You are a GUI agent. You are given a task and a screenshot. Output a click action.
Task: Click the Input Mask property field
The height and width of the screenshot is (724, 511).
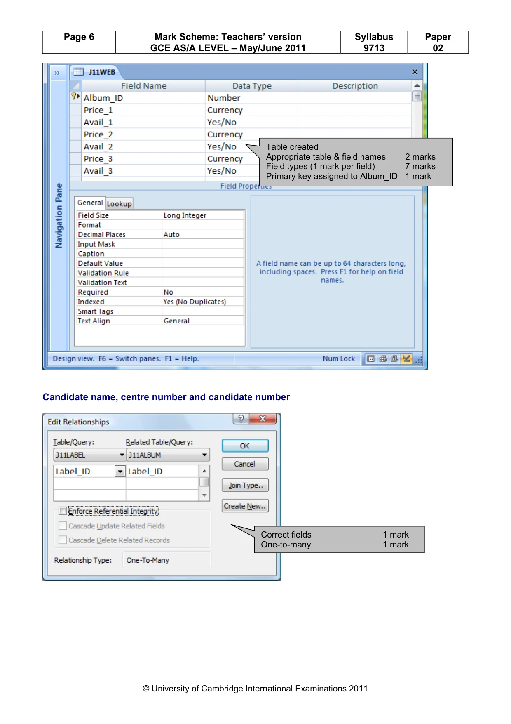pyautogui.click(x=203, y=244)
